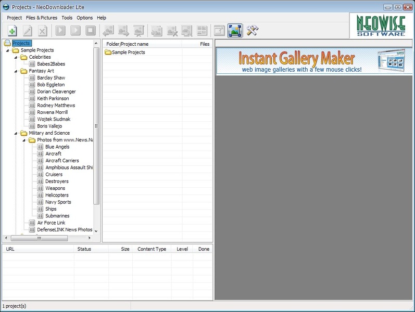Collapse the Military and Science folder arrow
The height and width of the screenshot is (312, 415).
pos(16,133)
